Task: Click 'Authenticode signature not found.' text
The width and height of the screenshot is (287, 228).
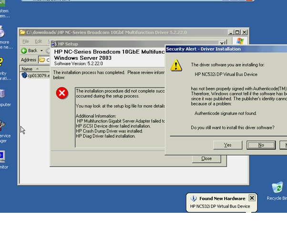Action: pyautogui.click(x=225, y=113)
